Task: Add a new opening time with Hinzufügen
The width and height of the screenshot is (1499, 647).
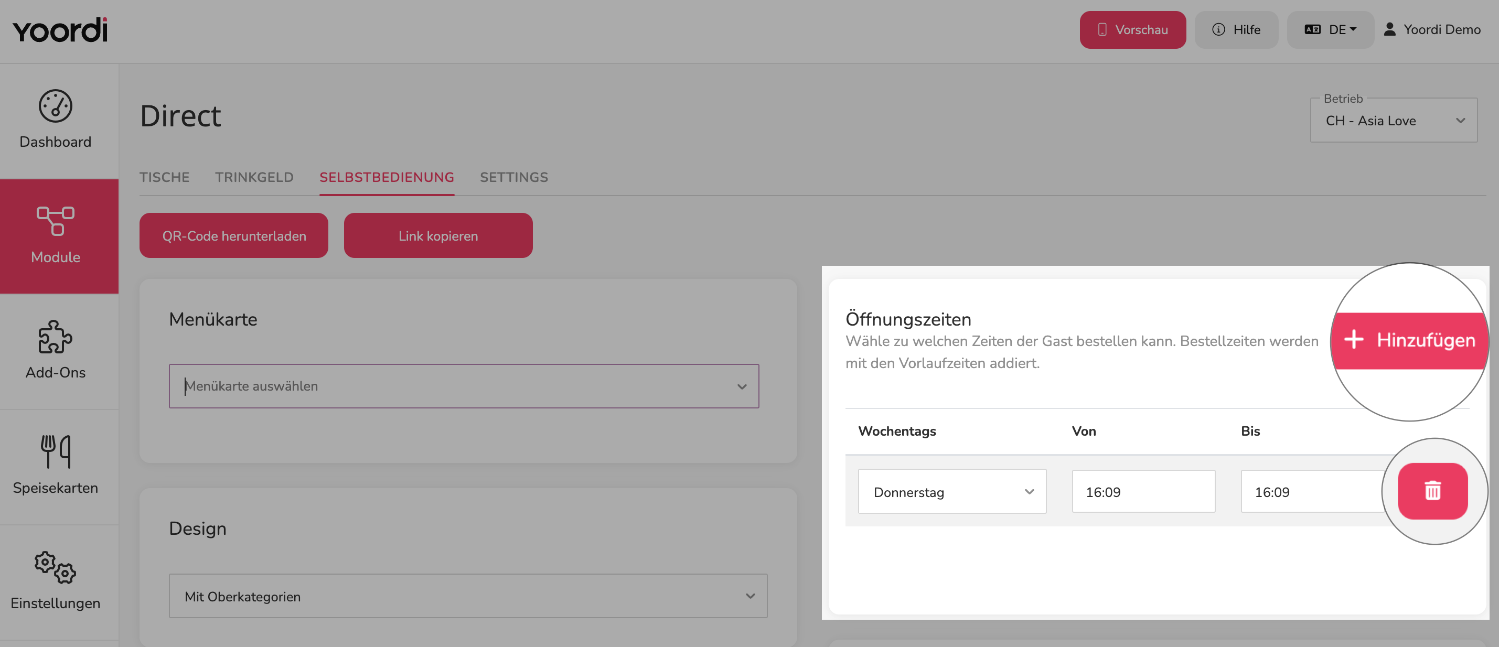Action: pos(1409,340)
